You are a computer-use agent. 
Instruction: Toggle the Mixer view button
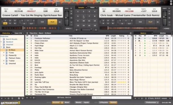click(x=67, y=102)
